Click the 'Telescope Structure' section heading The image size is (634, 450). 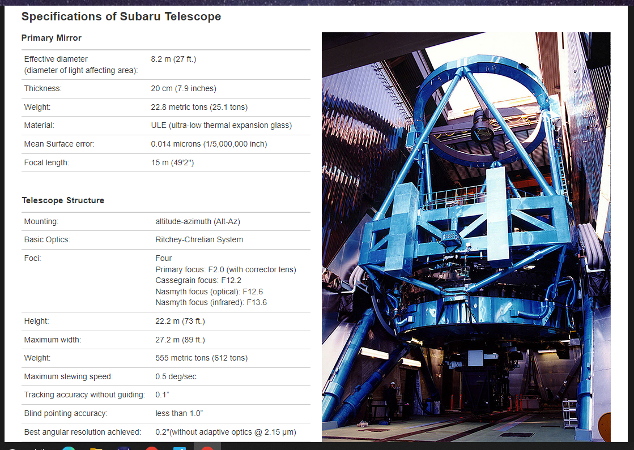pyautogui.click(x=63, y=200)
